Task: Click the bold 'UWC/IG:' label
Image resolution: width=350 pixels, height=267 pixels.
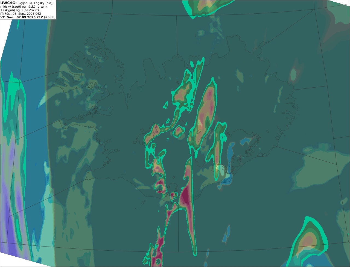Action: (x=8, y=3)
